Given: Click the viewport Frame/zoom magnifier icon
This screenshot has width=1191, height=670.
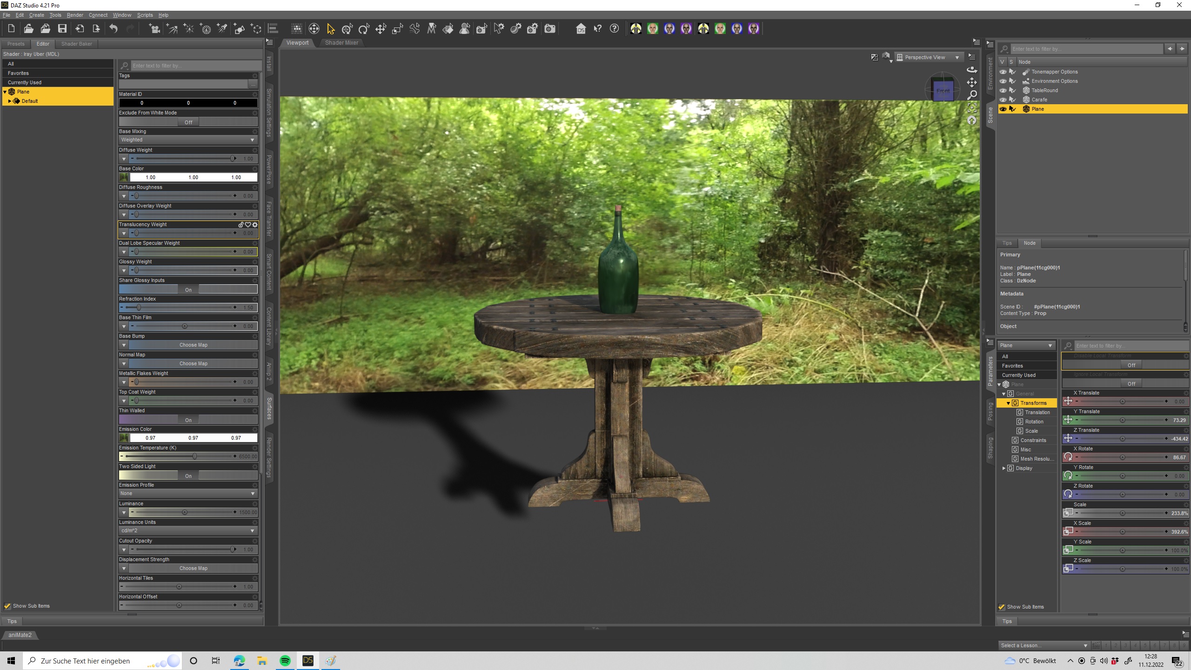Looking at the screenshot, I should [x=972, y=95].
